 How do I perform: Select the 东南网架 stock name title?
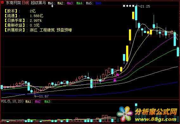click(x=13, y=3)
